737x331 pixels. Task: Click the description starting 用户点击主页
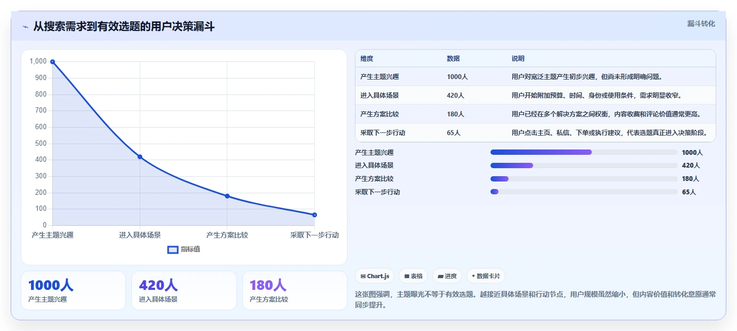tap(609, 133)
